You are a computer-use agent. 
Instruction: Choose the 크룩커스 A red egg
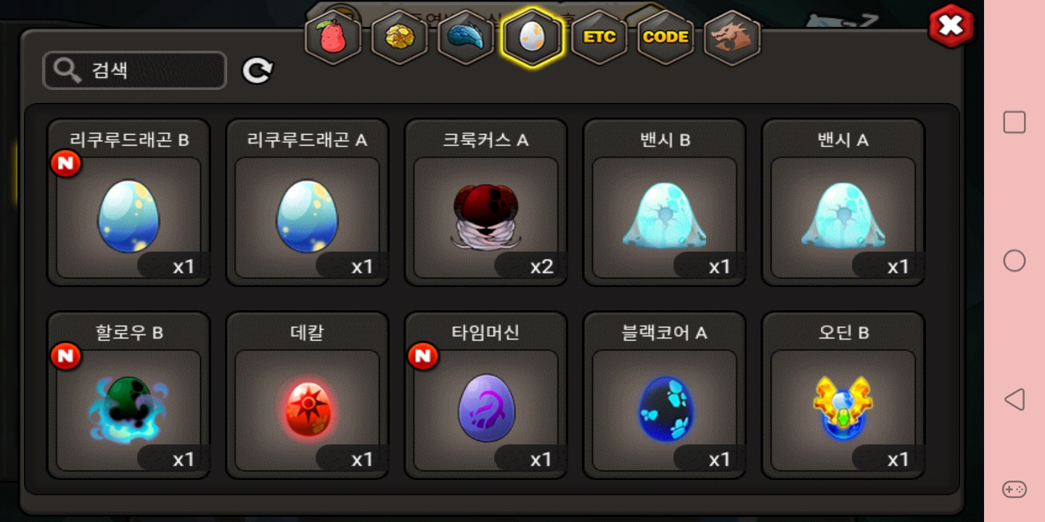pos(485,202)
